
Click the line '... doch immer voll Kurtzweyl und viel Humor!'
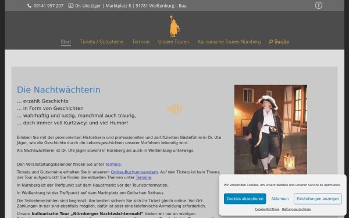point(72,123)
